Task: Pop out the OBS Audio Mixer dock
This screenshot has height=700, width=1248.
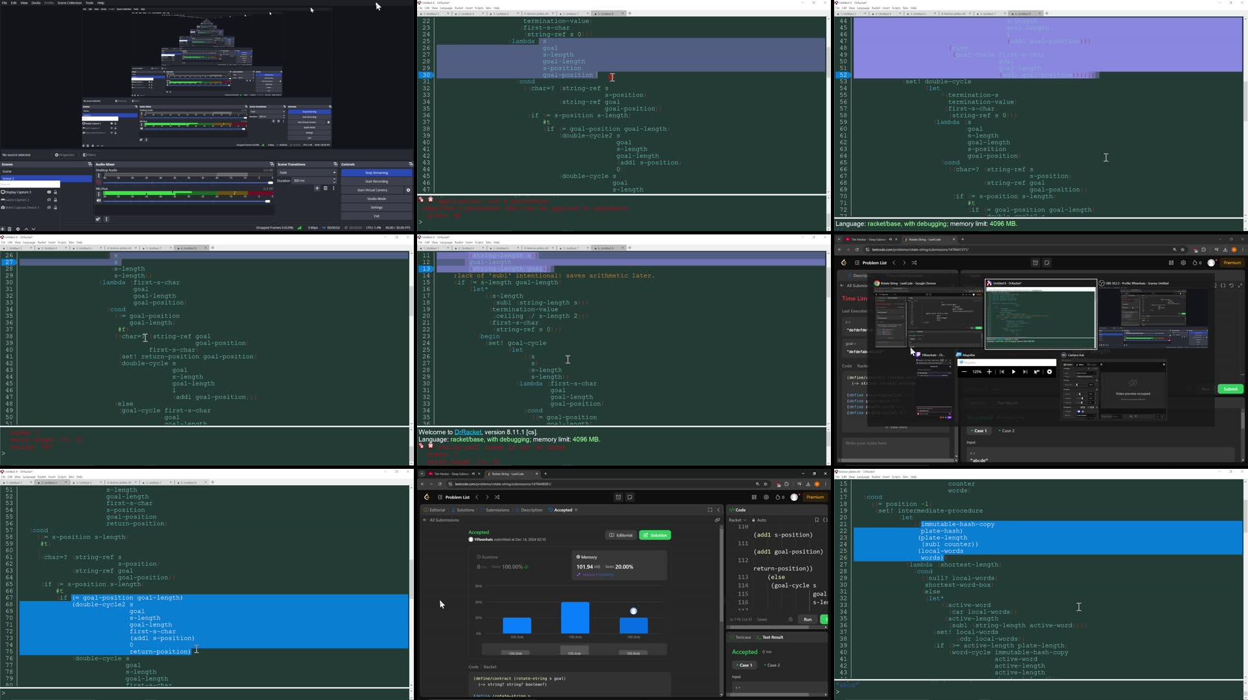Action: click(x=272, y=164)
